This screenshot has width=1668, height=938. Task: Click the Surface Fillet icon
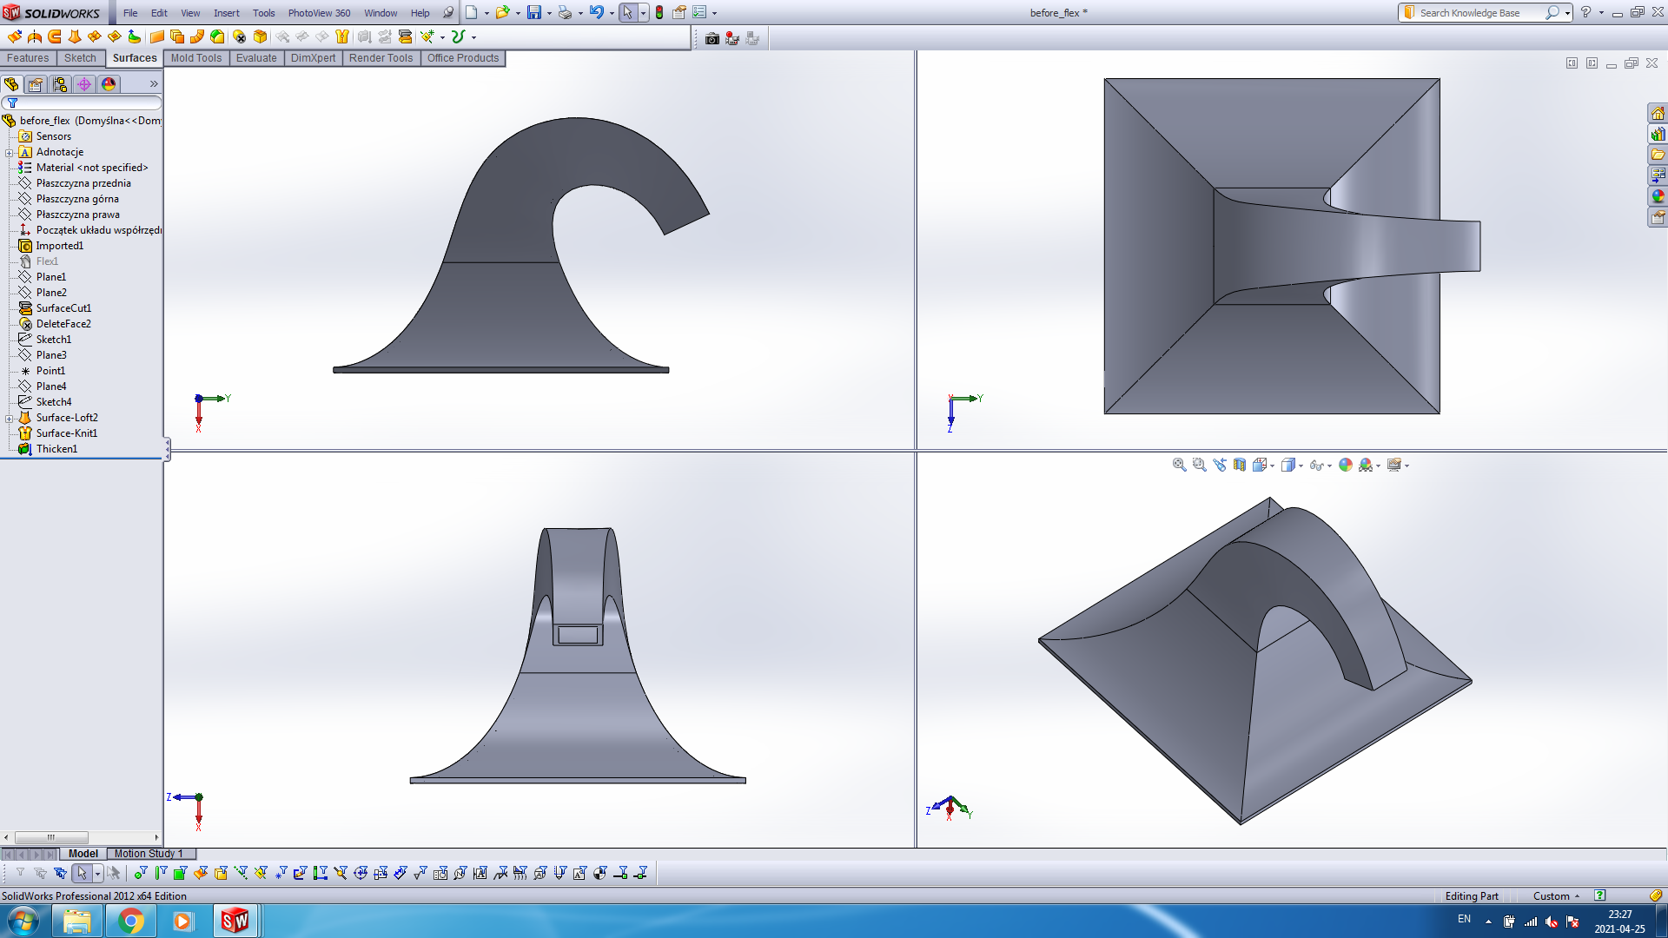[217, 36]
